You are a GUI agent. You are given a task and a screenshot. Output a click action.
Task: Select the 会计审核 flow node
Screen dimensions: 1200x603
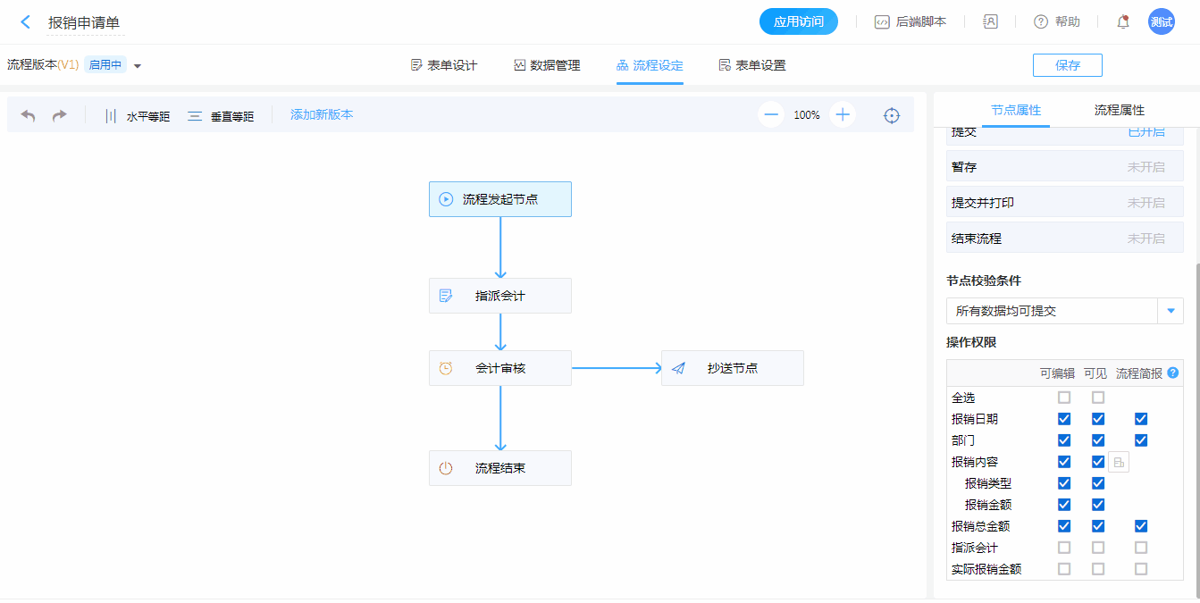point(499,368)
